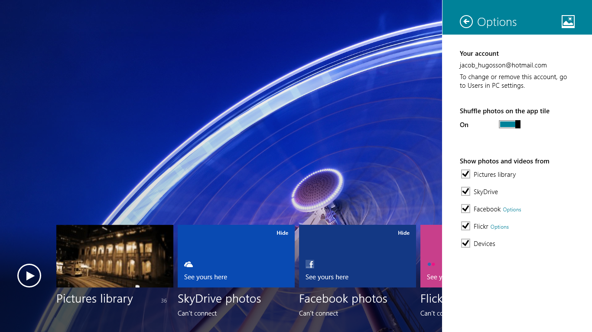Open the Pictures library thumbnail
The image size is (592, 332).
115,256
